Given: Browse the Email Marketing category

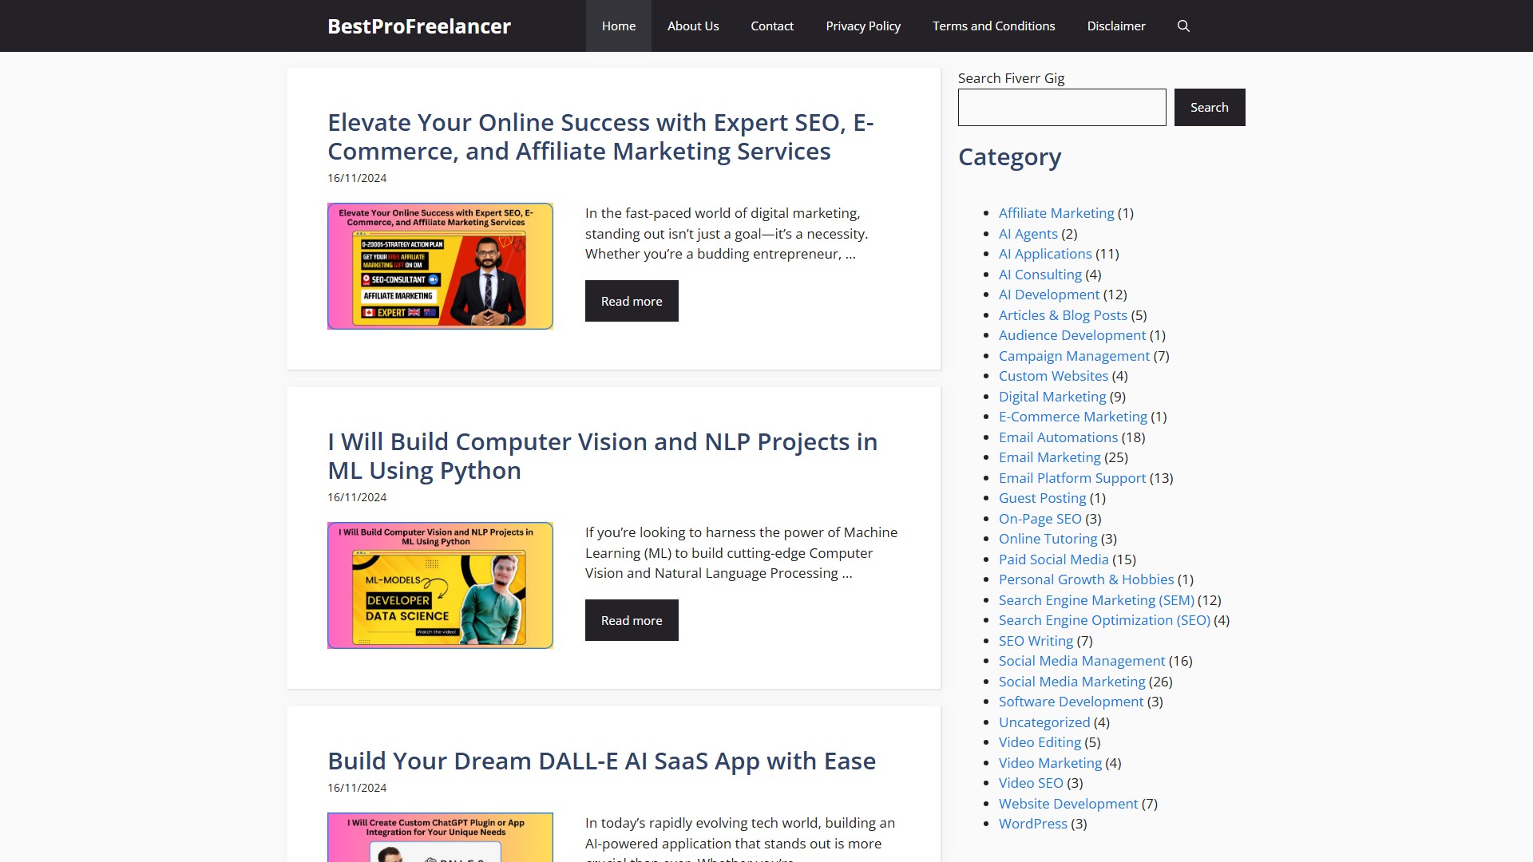Looking at the screenshot, I should (1050, 457).
